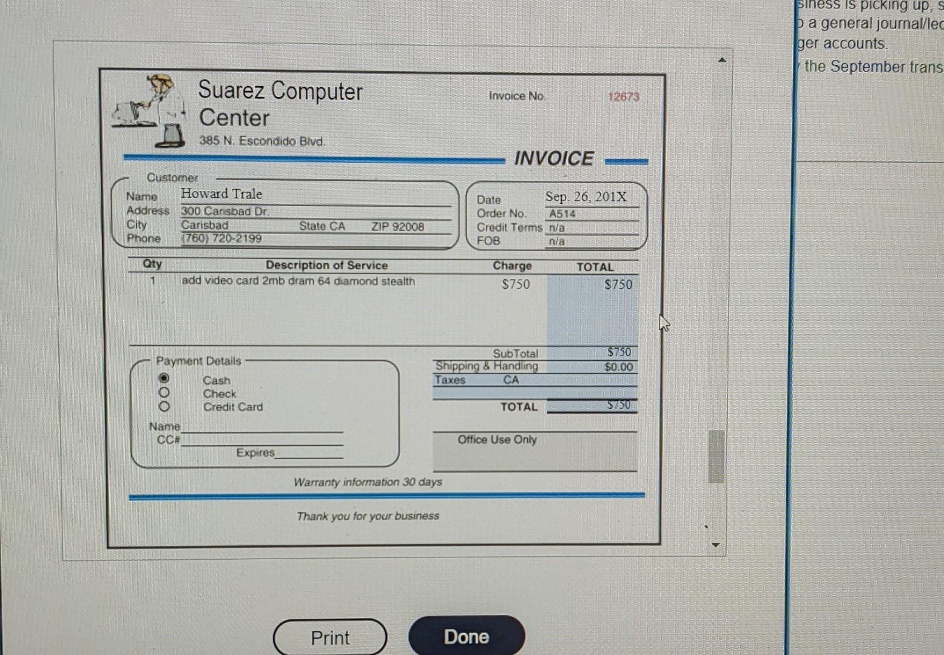Select the Cash payment option
The height and width of the screenshot is (655, 944).
(164, 377)
